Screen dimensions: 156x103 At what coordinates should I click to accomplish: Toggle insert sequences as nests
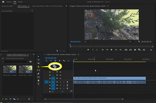47,61
